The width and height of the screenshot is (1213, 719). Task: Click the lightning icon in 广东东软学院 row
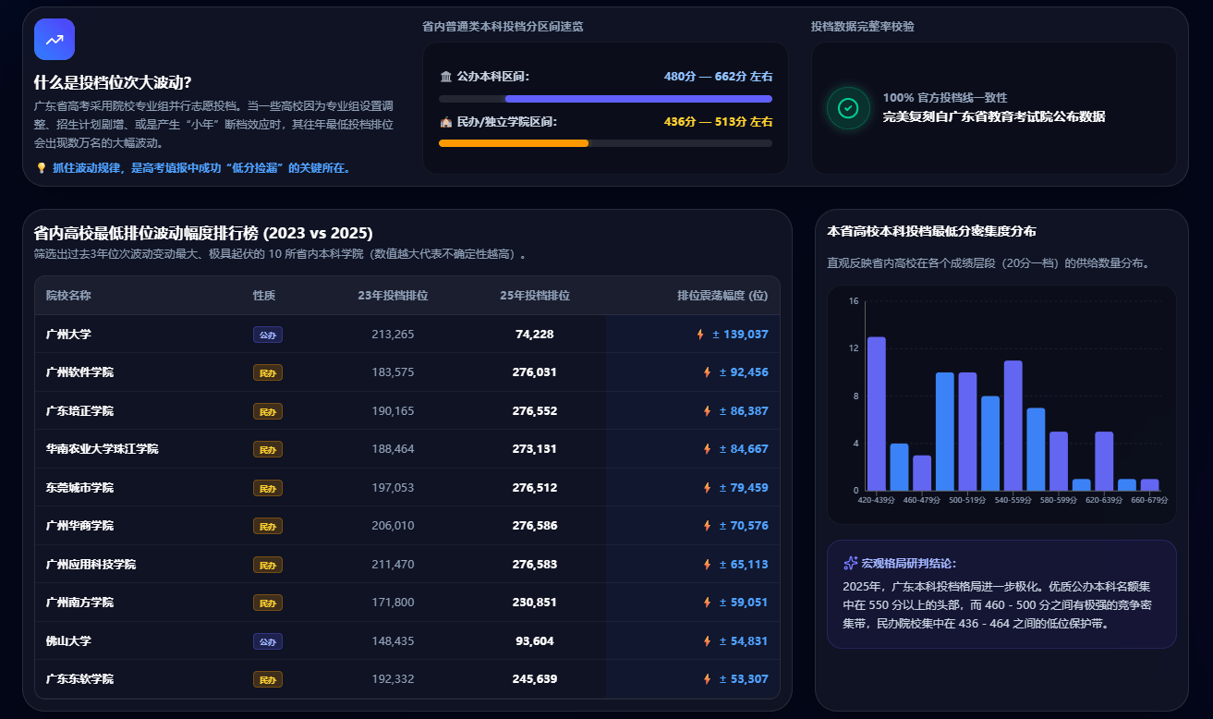(708, 679)
